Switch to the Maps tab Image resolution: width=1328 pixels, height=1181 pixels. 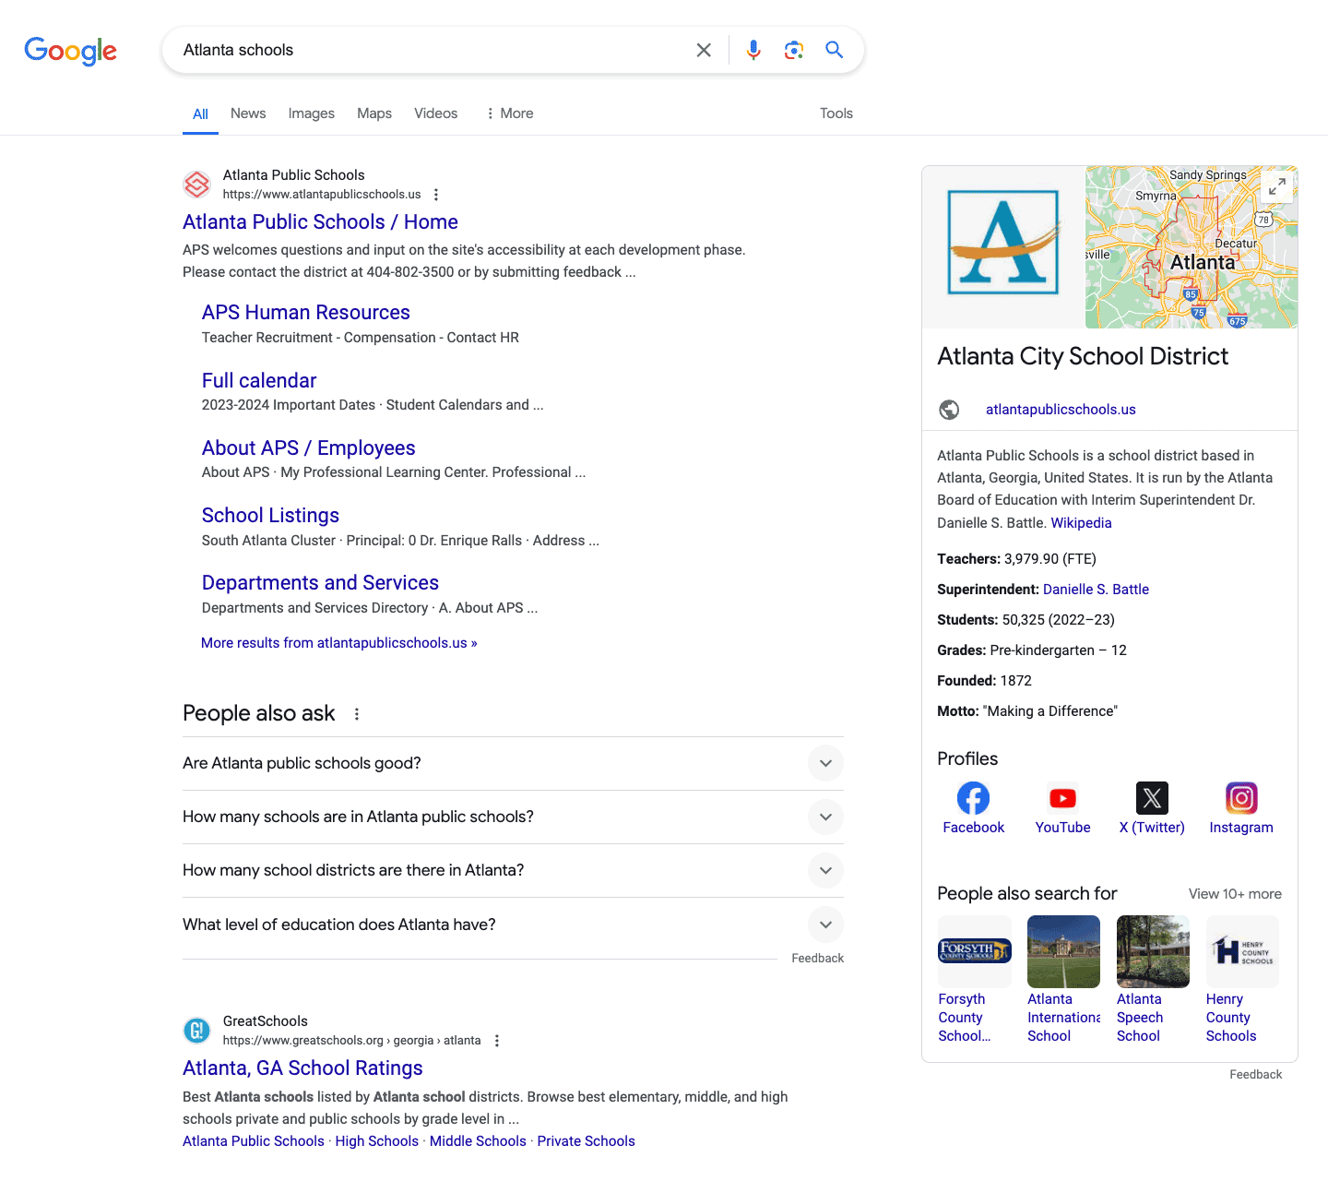point(374,113)
